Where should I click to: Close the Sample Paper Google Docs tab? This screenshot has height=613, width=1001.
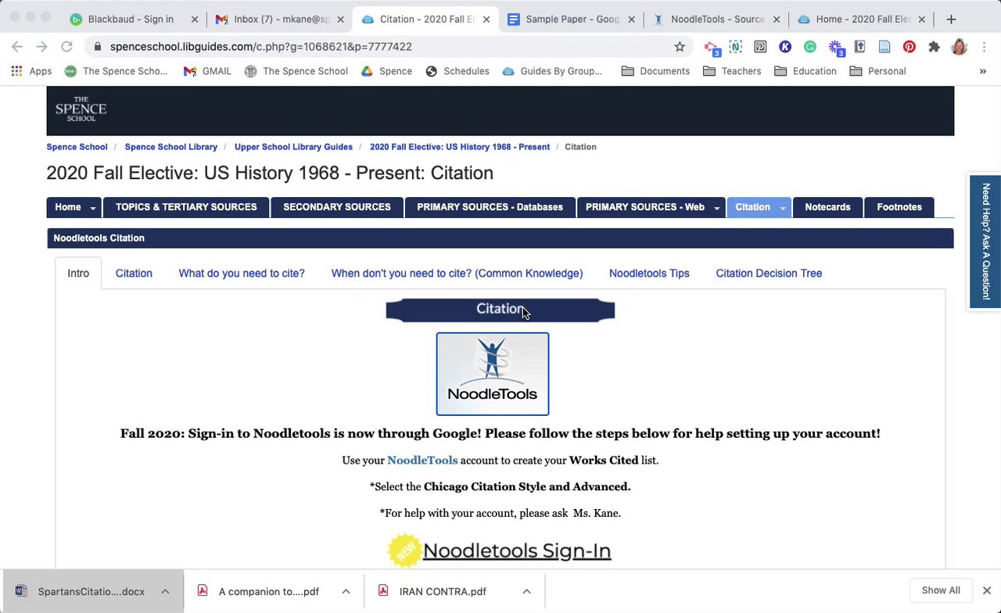click(632, 20)
